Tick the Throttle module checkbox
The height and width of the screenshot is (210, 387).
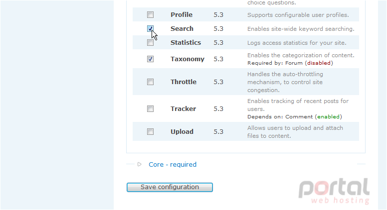tap(150, 82)
